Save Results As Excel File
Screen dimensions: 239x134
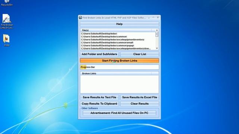[140, 98]
